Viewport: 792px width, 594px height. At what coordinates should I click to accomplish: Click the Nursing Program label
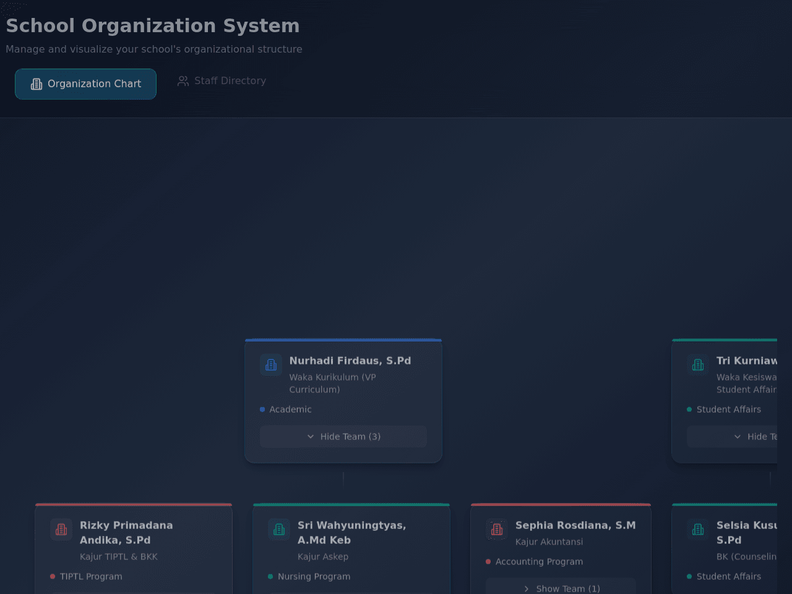(x=314, y=577)
